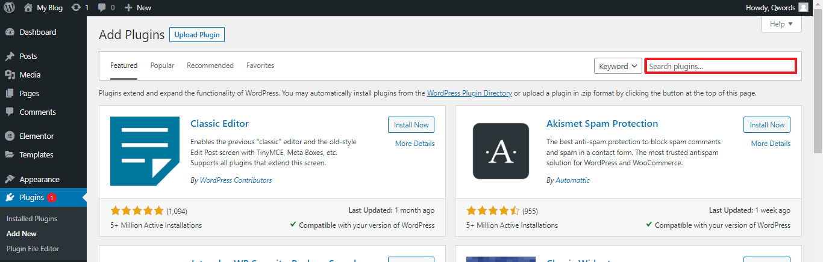Open the Favorites tab
823x262 pixels.
(260, 65)
